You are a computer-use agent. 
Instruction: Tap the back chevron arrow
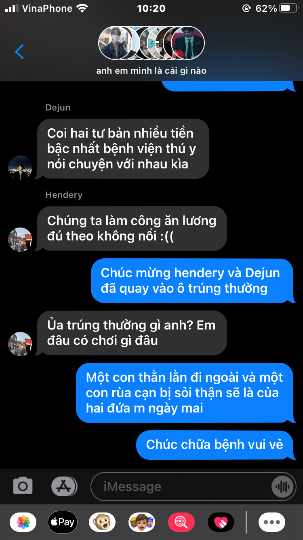click(19, 52)
